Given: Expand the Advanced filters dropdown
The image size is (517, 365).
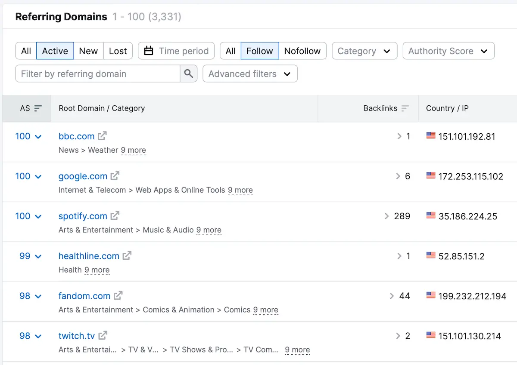Looking at the screenshot, I should pos(250,74).
